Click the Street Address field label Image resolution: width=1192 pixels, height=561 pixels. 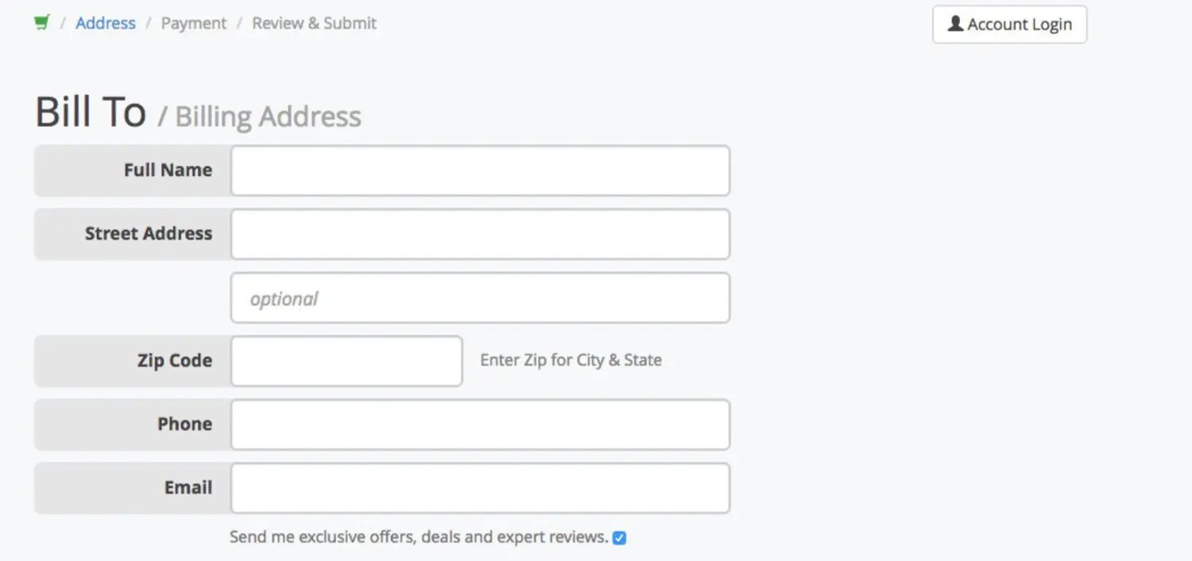pos(149,233)
